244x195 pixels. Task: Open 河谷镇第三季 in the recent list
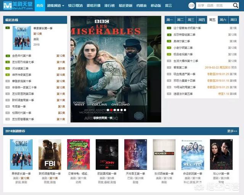point(20,69)
